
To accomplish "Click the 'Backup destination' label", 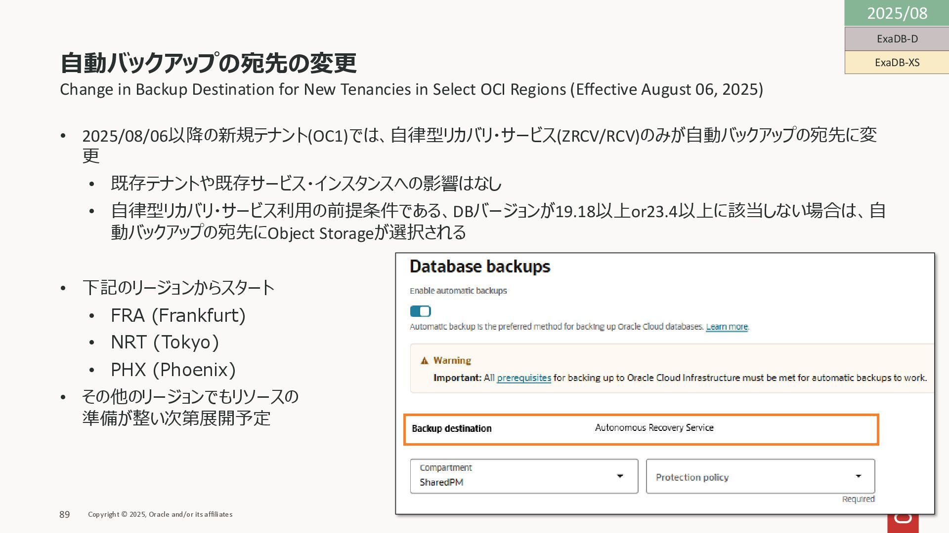I will tap(451, 428).
